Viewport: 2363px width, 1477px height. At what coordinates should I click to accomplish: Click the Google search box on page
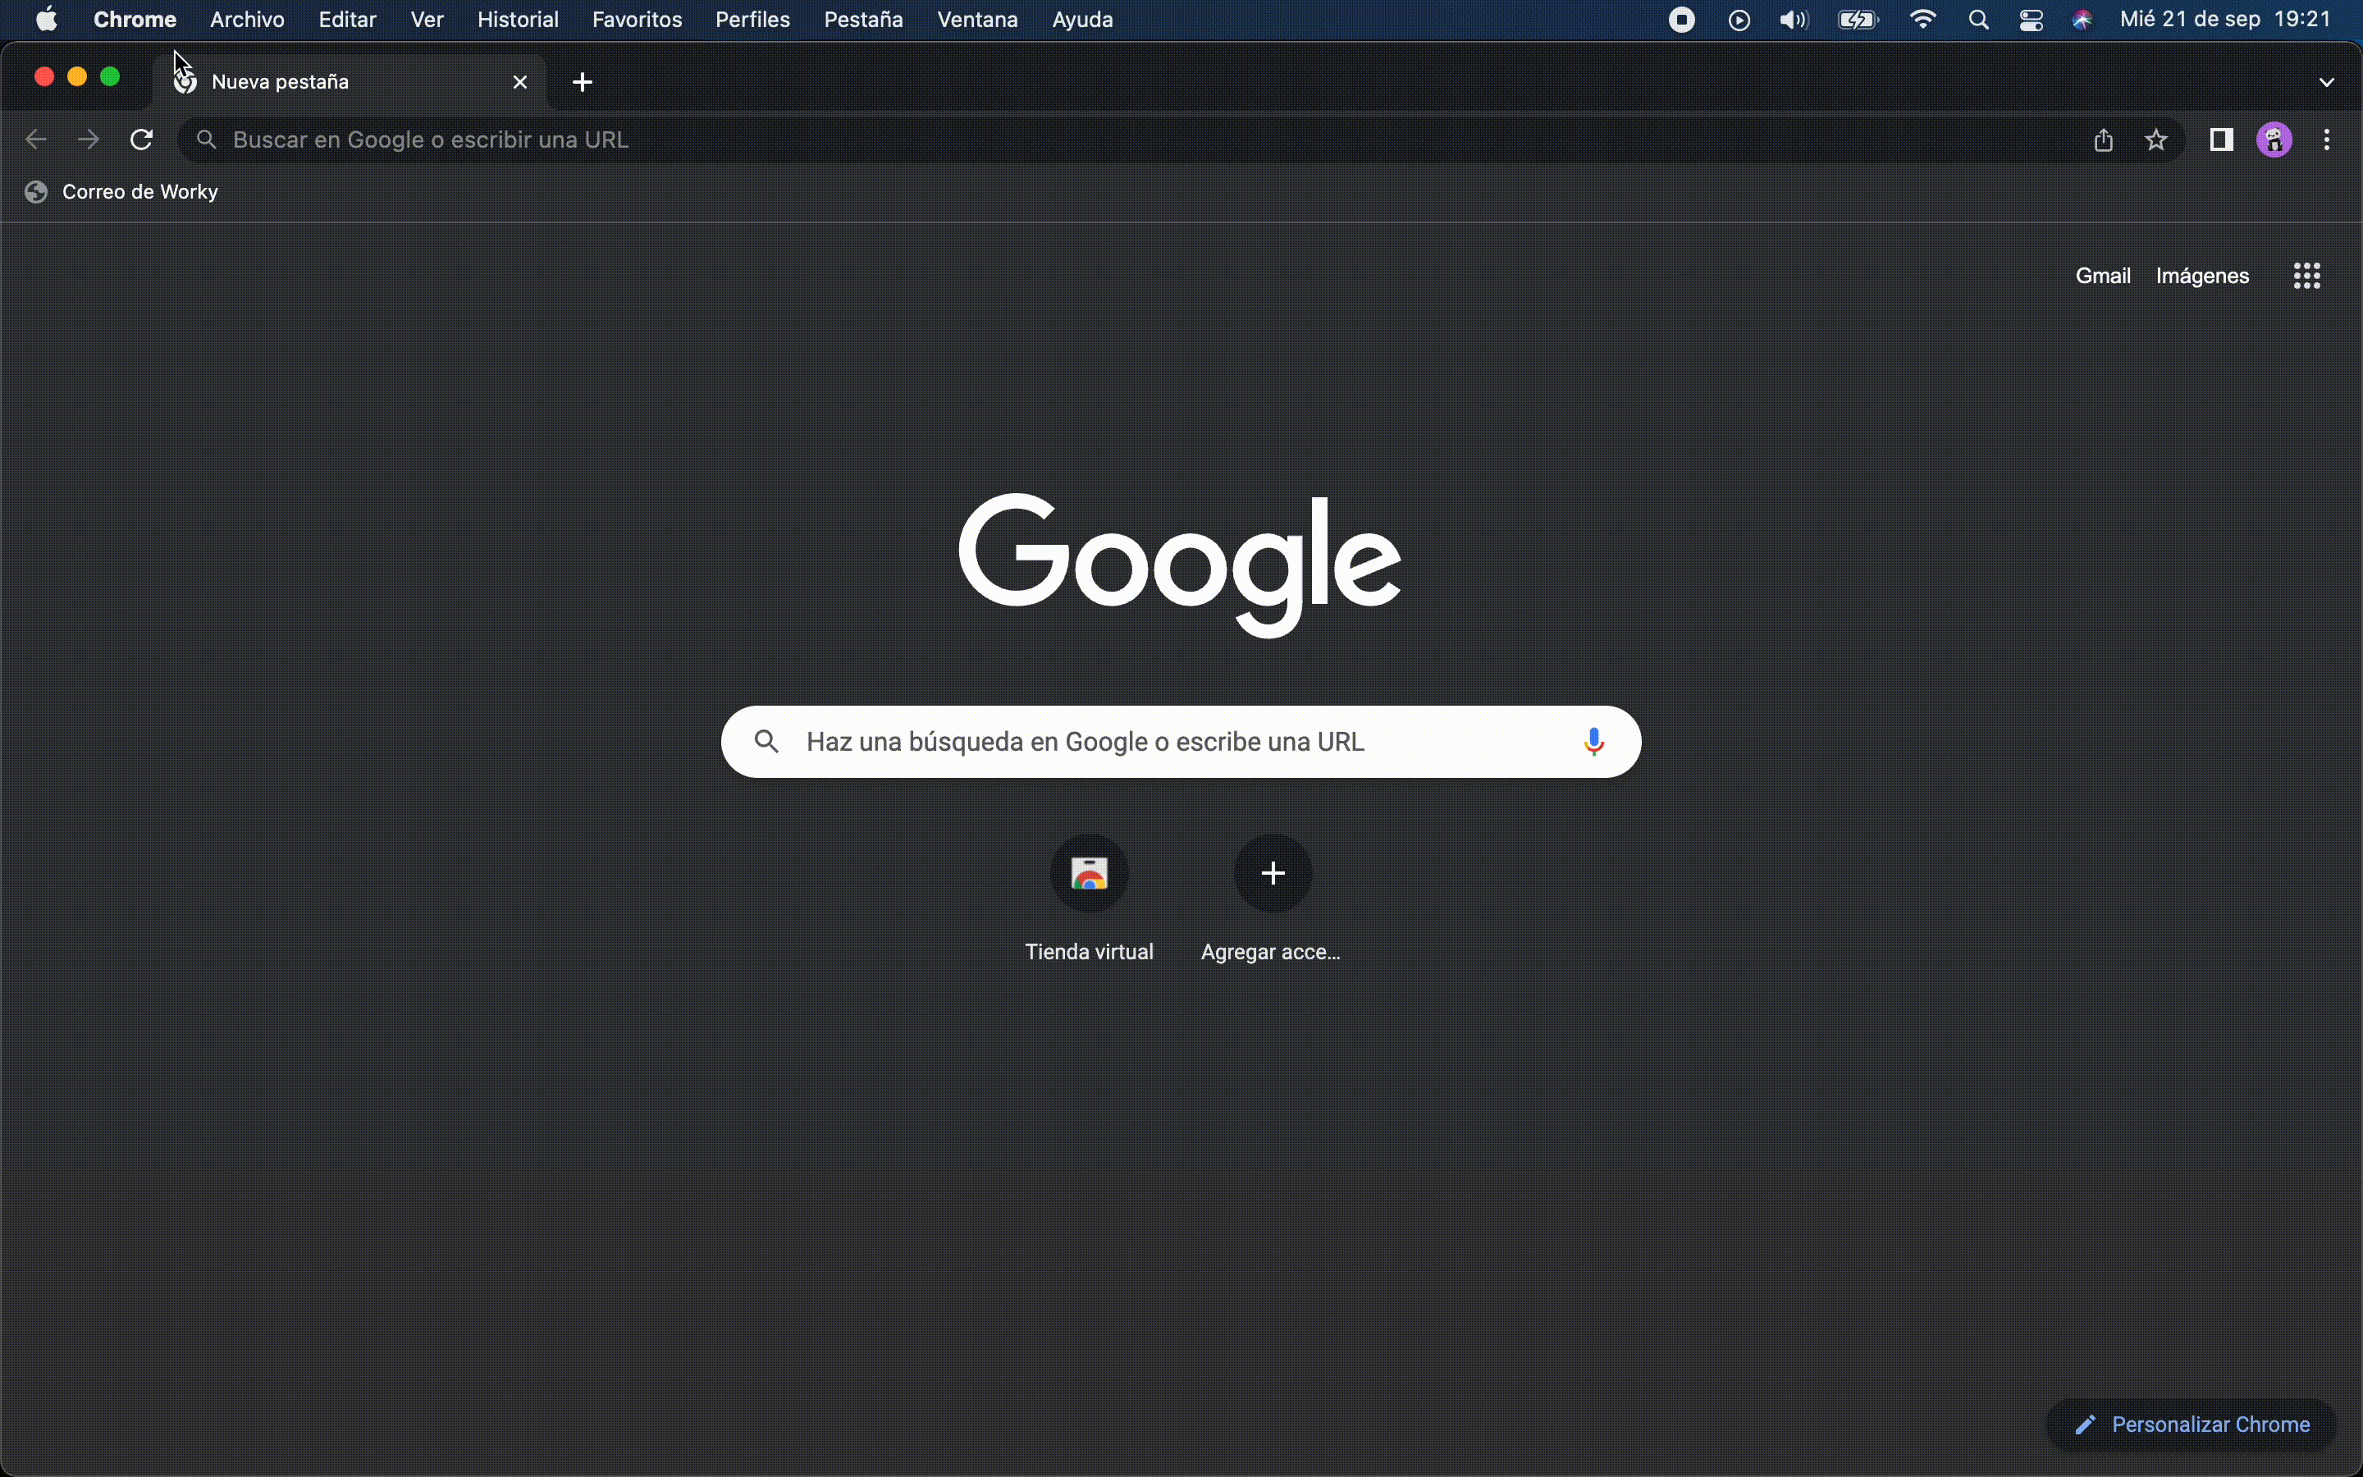[1181, 743]
